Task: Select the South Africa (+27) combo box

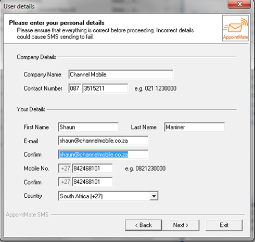Action: coord(108,196)
